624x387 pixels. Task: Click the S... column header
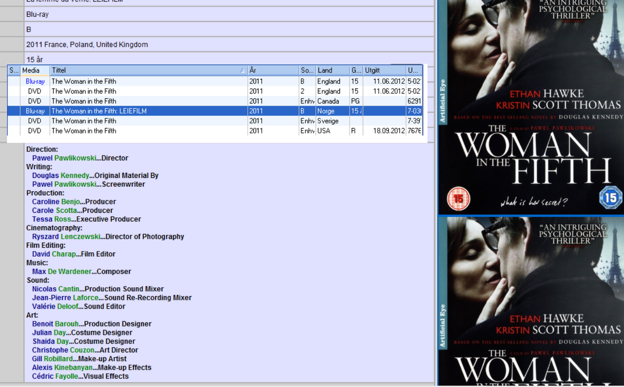(14, 70)
